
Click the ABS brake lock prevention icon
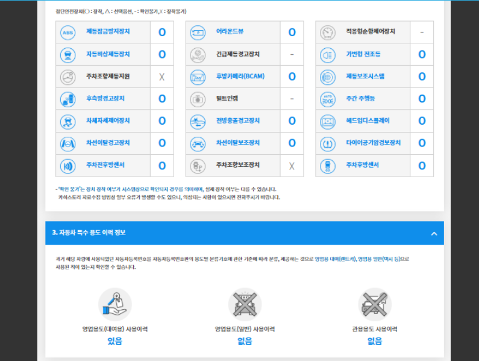pyautogui.click(x=68, y=33)
